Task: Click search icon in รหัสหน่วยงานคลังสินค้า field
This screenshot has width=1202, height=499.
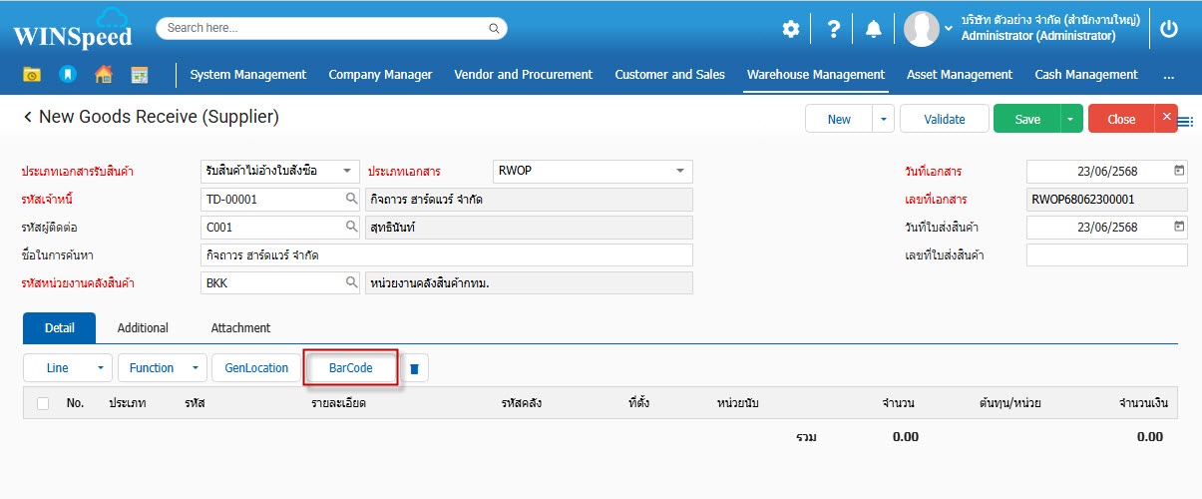Action: click(351, 282)
